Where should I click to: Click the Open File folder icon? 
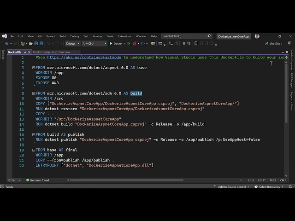coord(31,44)
